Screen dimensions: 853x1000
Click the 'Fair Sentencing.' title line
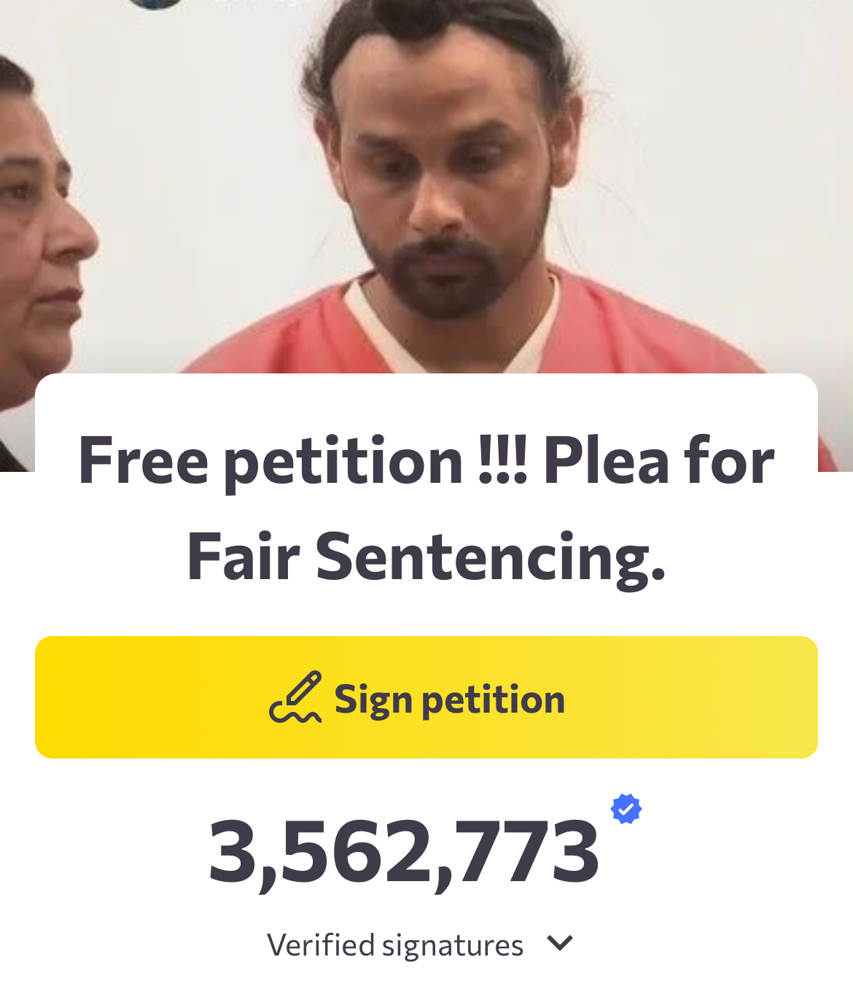point(426,557)
